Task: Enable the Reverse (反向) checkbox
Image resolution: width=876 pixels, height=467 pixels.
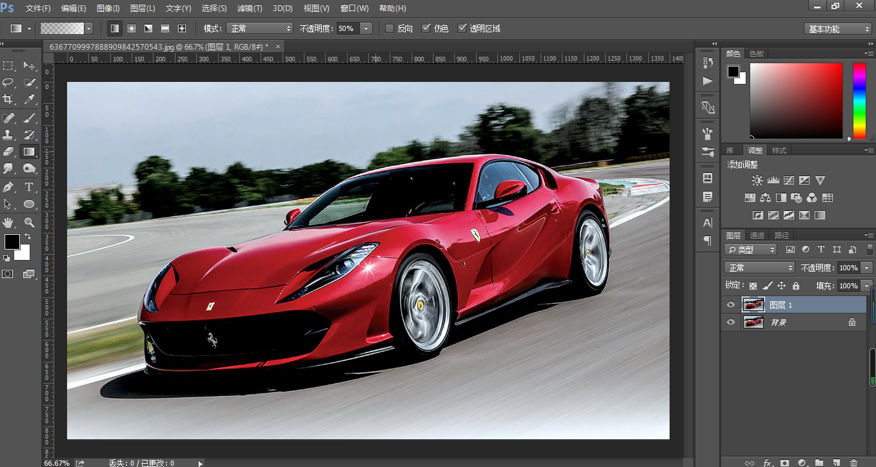Action: 390,28
